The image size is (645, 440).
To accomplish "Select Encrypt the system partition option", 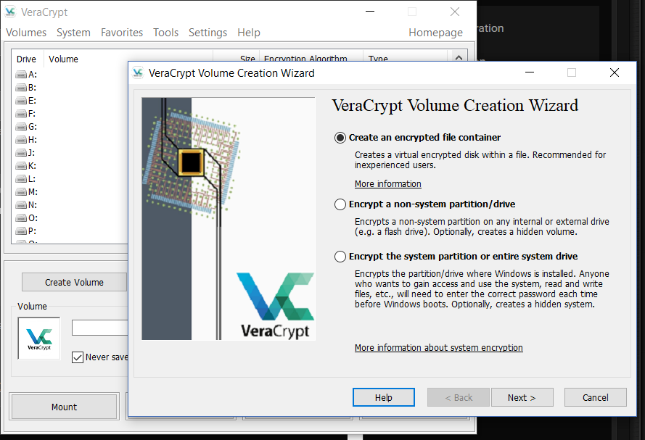I will (340, 257).
